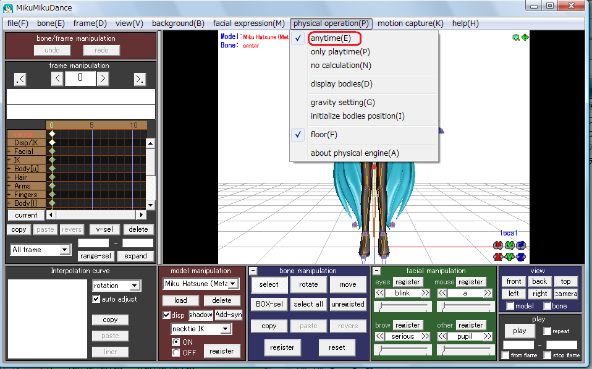Collapse facial manipulation panel
Viewport: 592px width, 369px height.
click(x=376, y=271)
